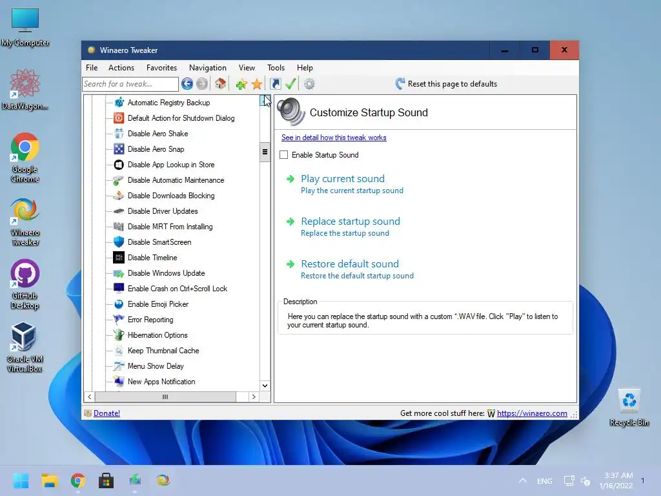Click the Disable Driver Updates icon
Screen dimensions: 661x496
point(119,211)
